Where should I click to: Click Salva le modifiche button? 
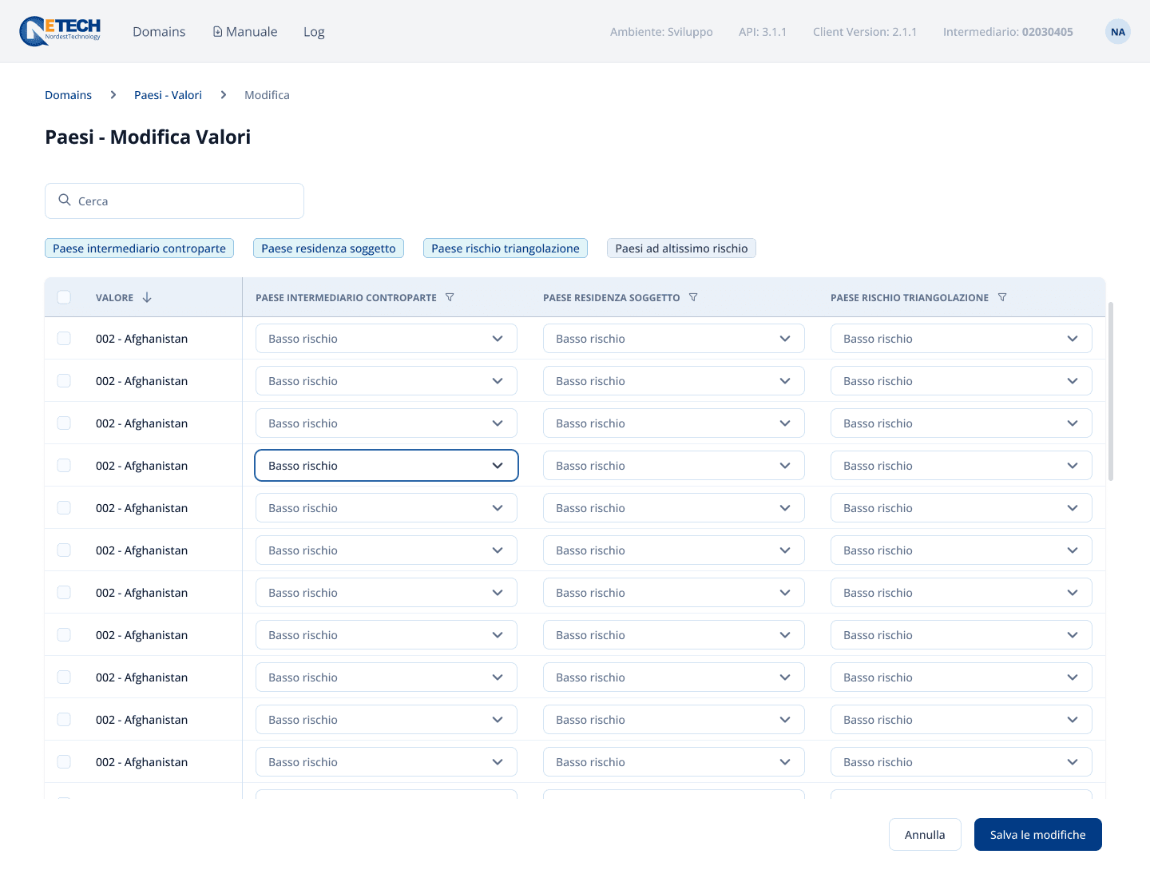tap(1037, 835)
